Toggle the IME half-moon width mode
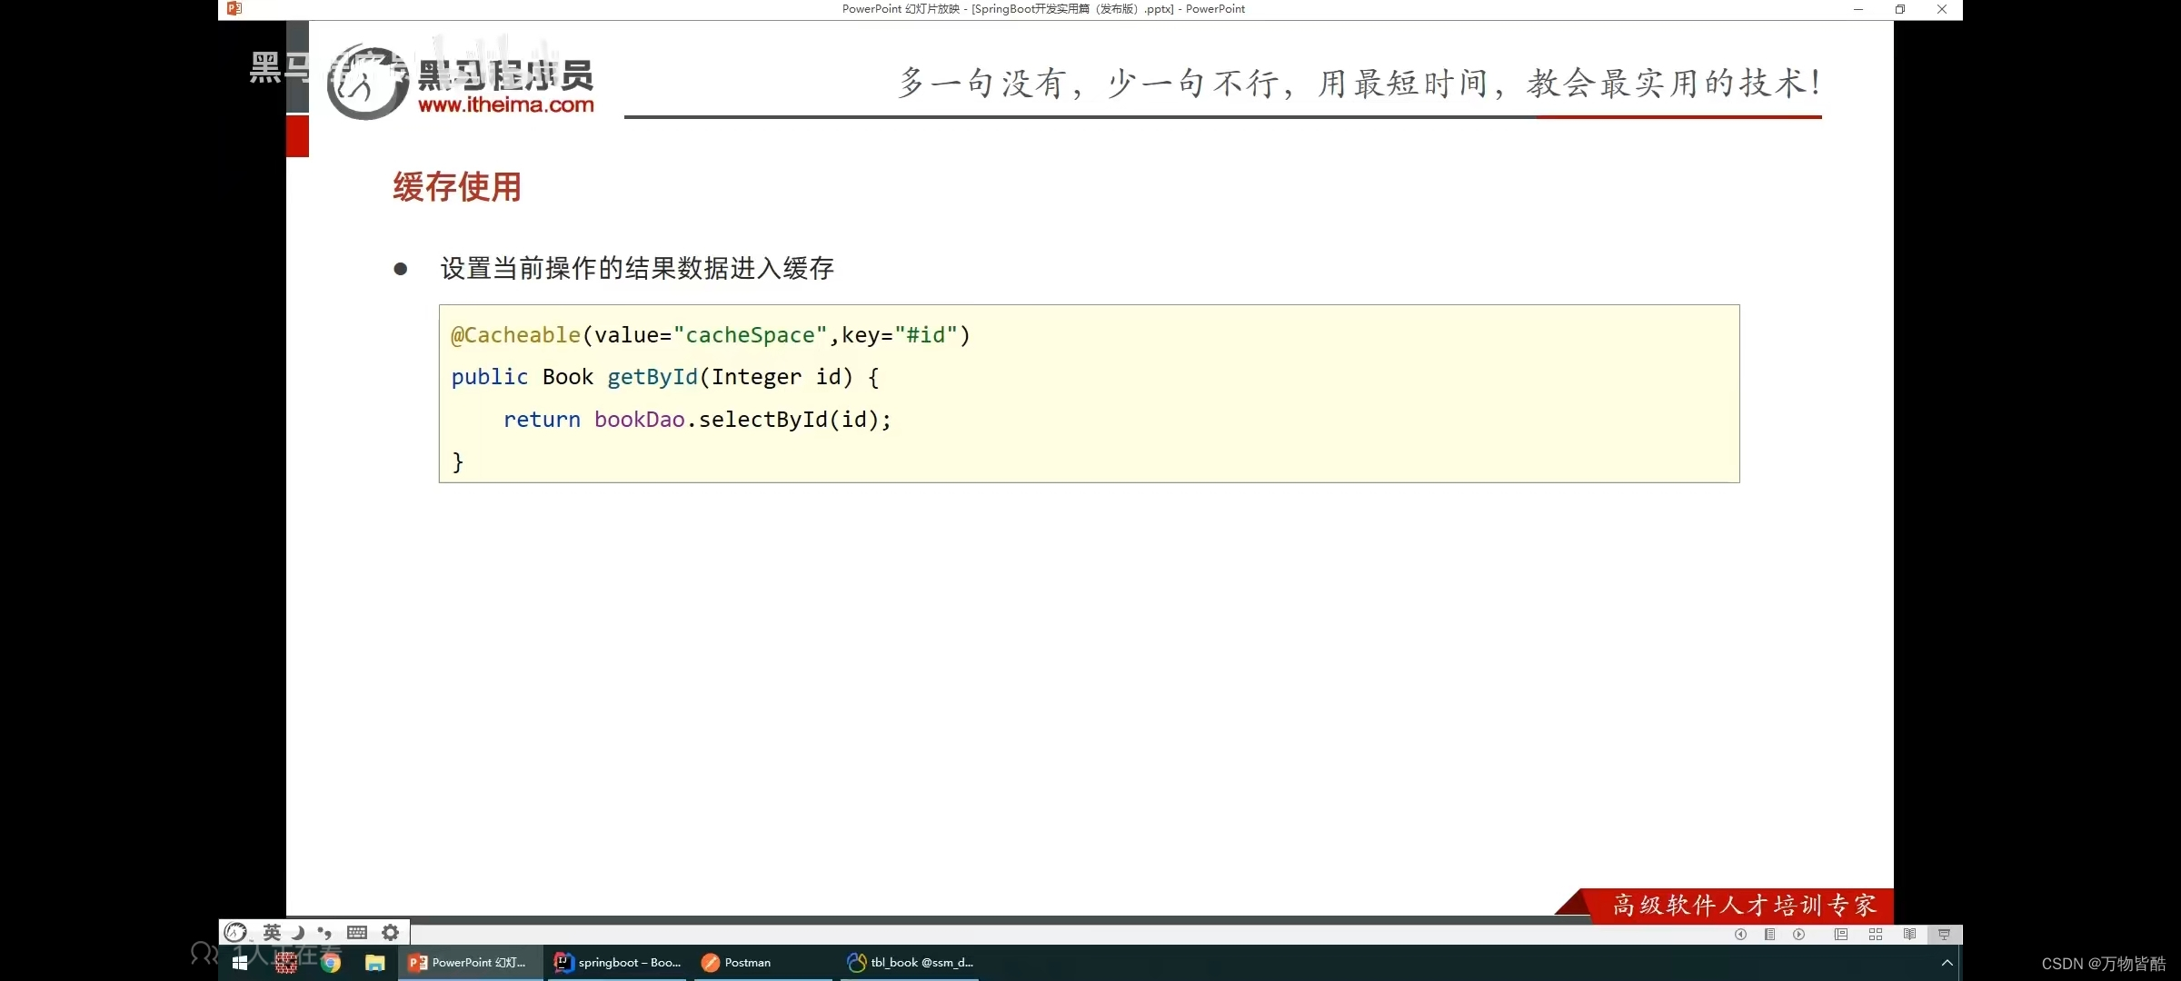Viewport: 2181px width, 981px height. (298, 933)
